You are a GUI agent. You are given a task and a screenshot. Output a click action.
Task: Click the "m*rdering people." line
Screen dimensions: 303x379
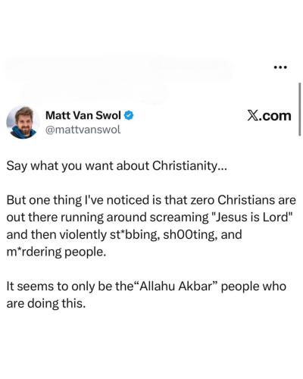point(56,252)
